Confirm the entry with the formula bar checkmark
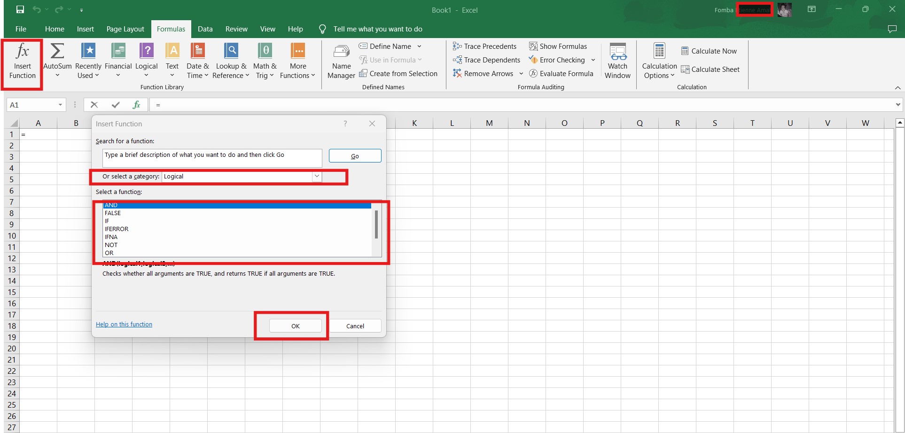The image size is (905, 433). click(x=116, y=105)
